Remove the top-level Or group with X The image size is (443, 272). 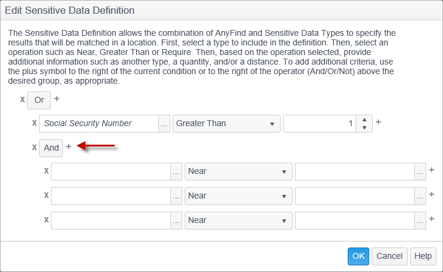(23, 99)
